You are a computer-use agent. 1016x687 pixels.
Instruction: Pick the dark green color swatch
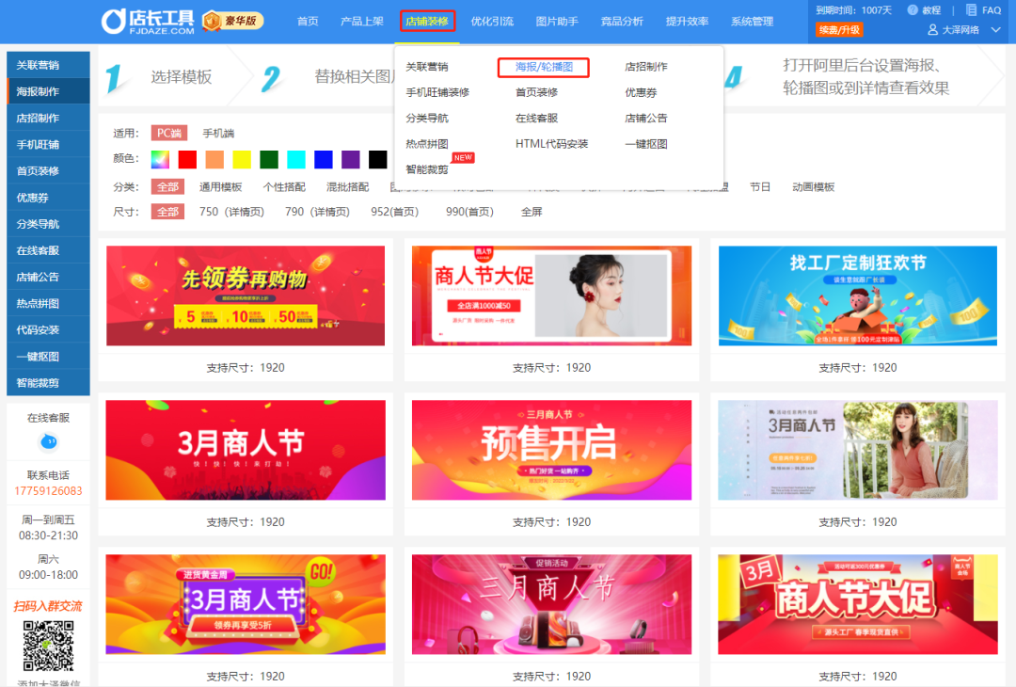[269, 159]
